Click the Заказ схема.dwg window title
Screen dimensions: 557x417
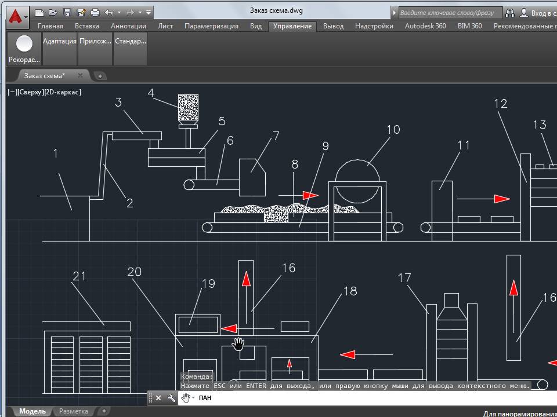[x=276, y=10]
